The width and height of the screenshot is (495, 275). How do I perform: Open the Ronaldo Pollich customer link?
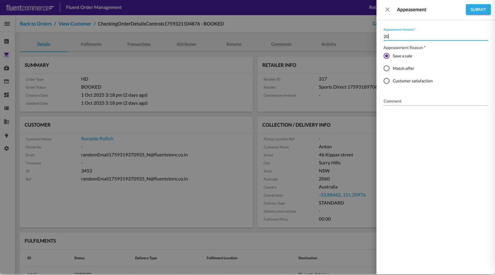click(x=97, y=139)
